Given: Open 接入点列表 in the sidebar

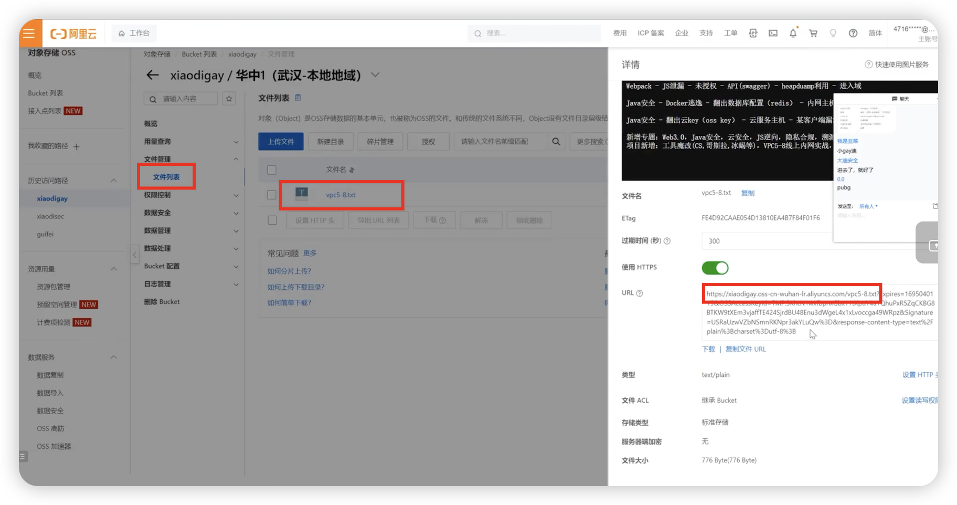Looking at the screenshot, I should point(45,111).
